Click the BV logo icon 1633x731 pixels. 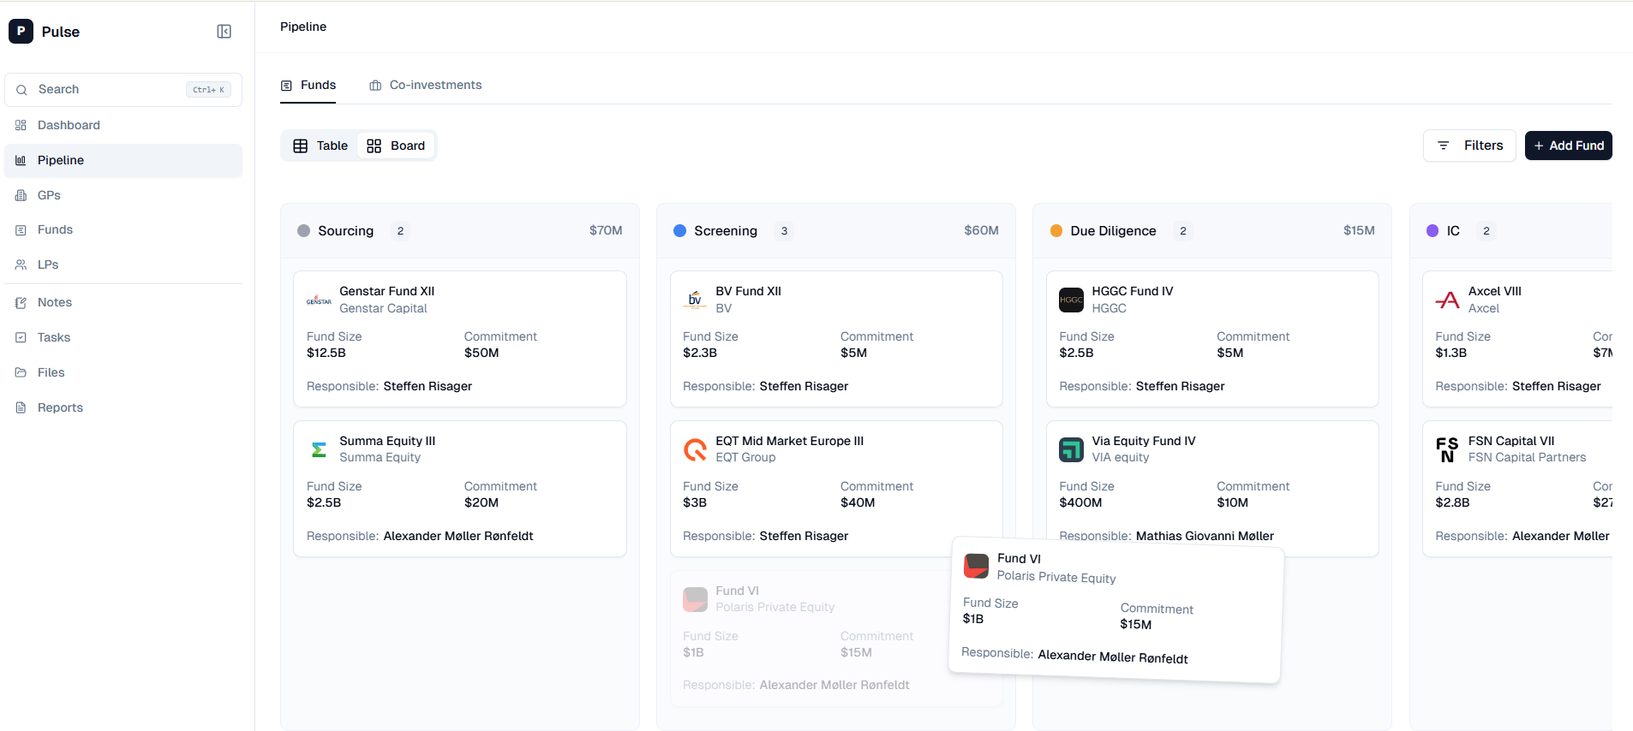[x=695, y=300]
